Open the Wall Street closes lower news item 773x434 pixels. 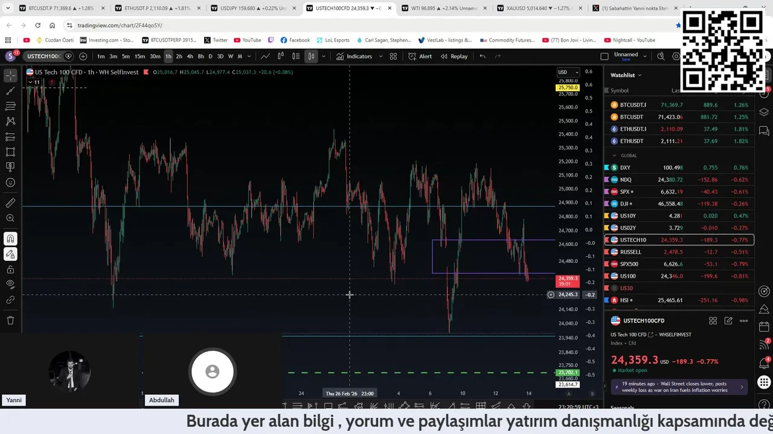[x=679, y=387]
